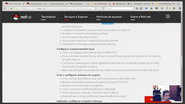Viewport: 185px width, 104px height.
Task: Click 'Criar e gerenciar Listas de controle' item
Action: tap(90, 93)
